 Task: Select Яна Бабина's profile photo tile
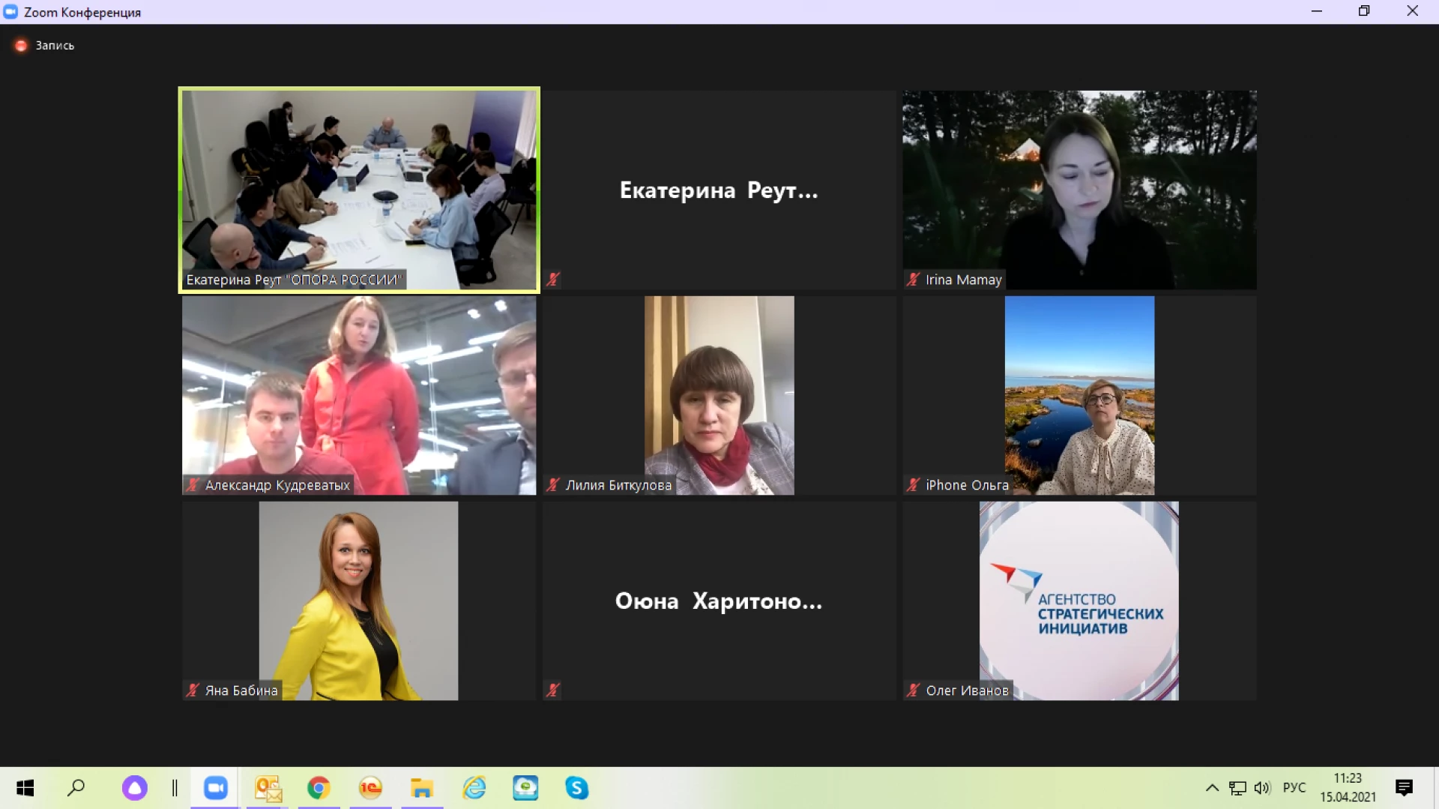click(359, 601)
